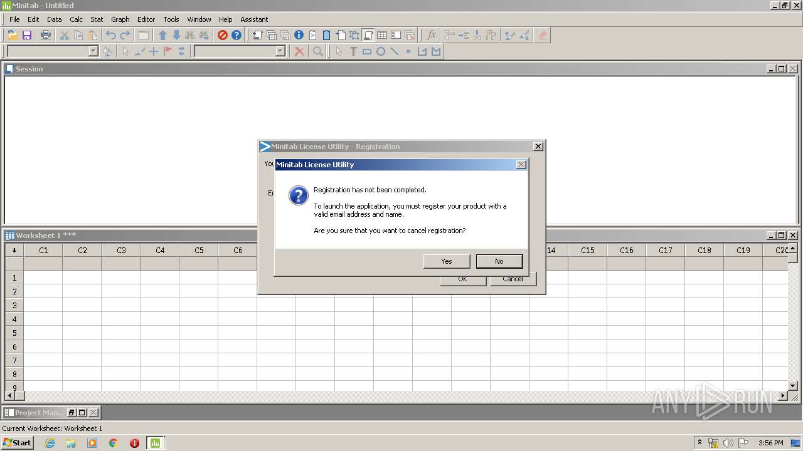Redo the action with the toolbar arrow

(125, 35)
